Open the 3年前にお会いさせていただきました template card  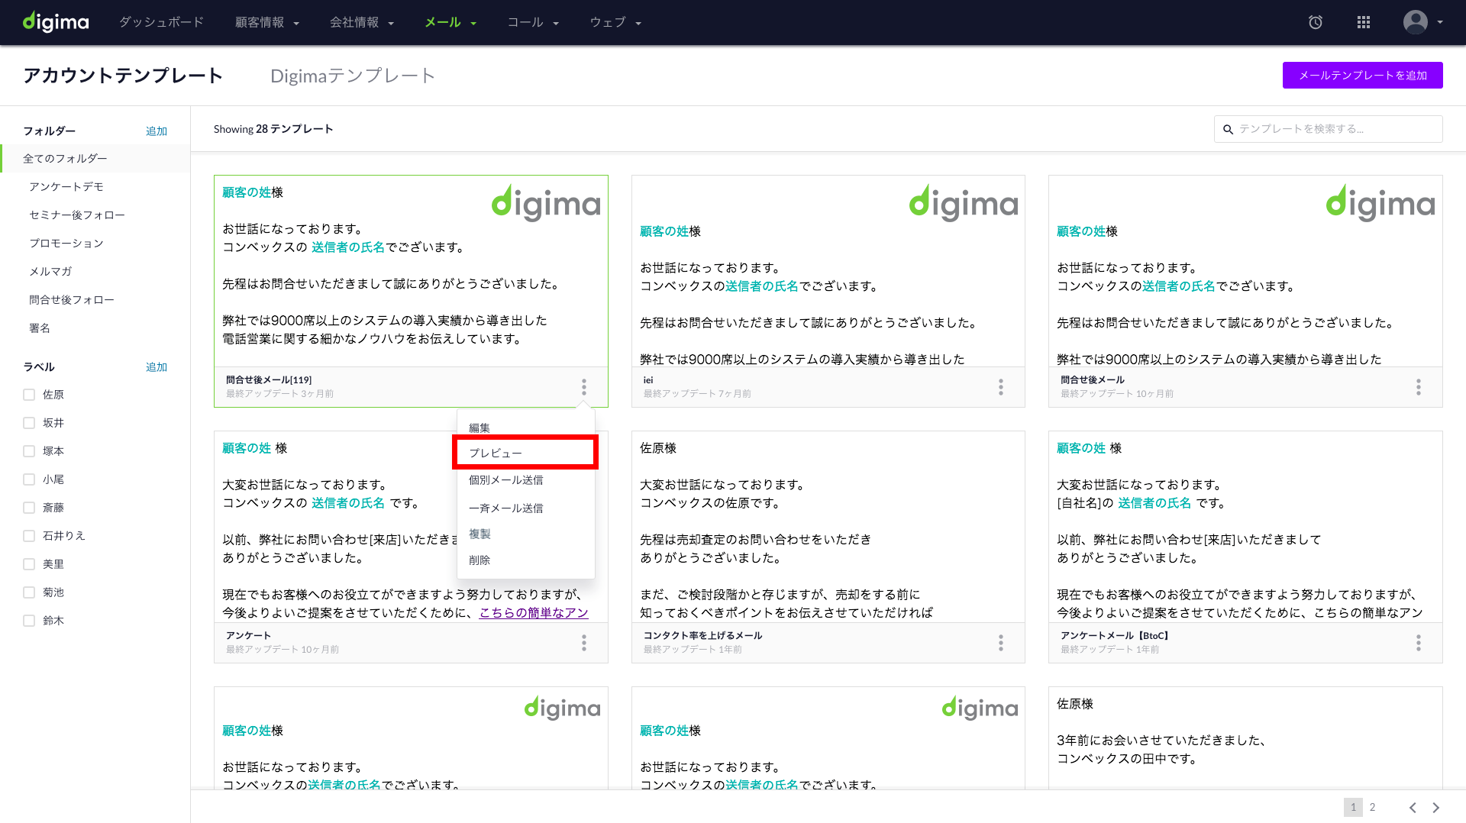1245,738
